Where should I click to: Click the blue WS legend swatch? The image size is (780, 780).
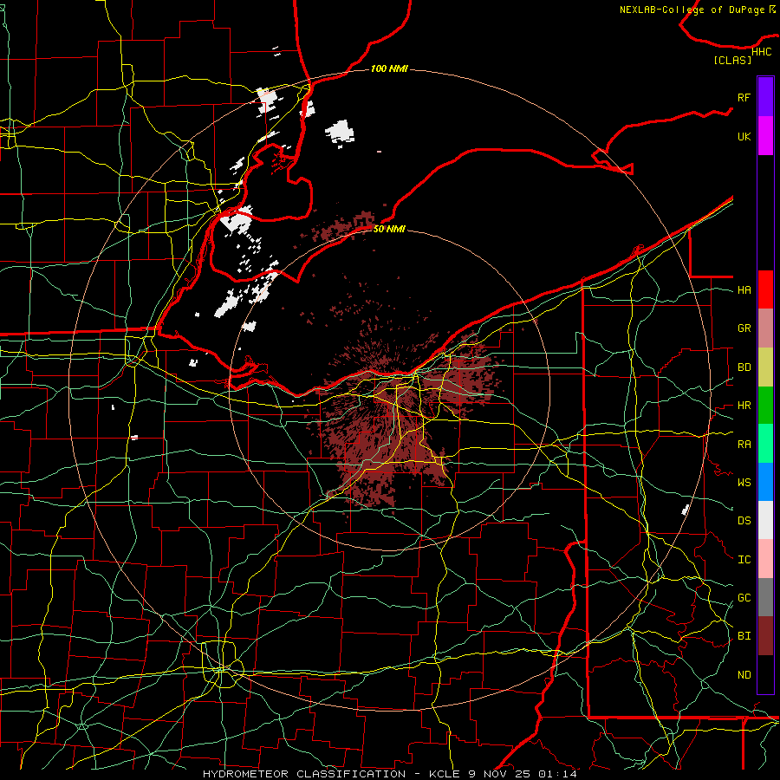(765, 482)
